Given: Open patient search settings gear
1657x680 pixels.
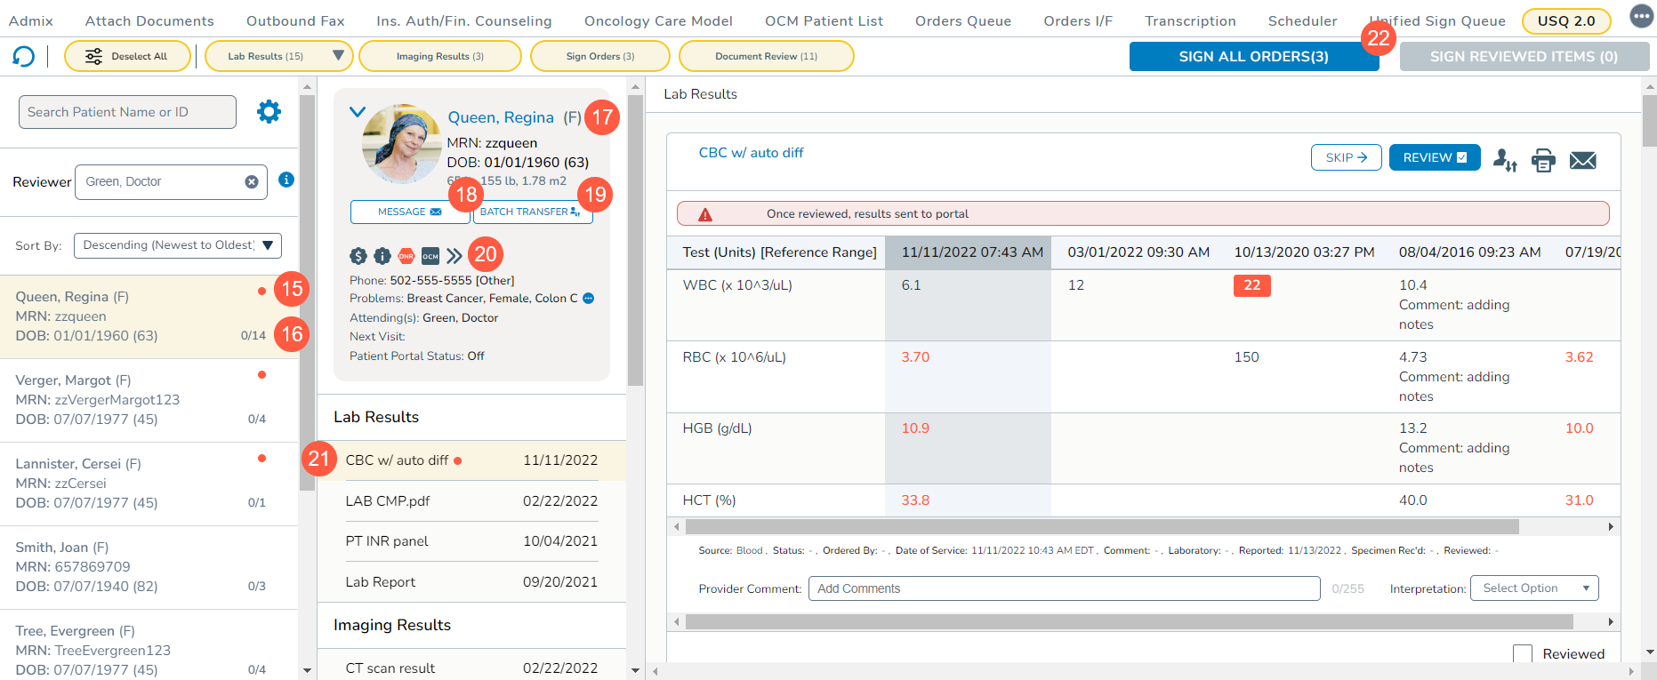Looking at the screenshot, I should 269,112.
